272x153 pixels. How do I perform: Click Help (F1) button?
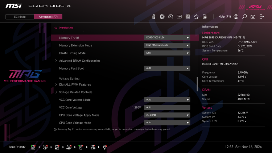coord(224,17)
